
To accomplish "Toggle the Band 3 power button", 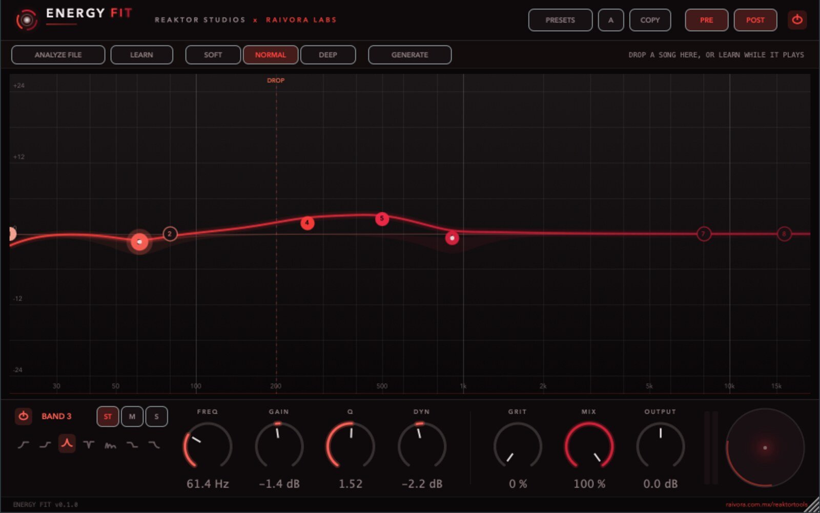I will 24,416.
